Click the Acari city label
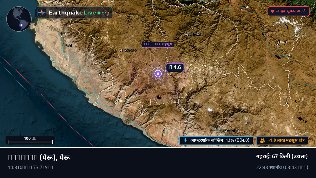The image size is (316, 178). pos(118,101)
